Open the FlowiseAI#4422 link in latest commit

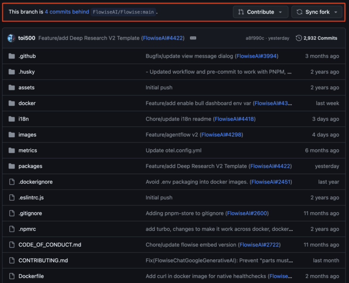pyautogui.click(x=163, y=38)
